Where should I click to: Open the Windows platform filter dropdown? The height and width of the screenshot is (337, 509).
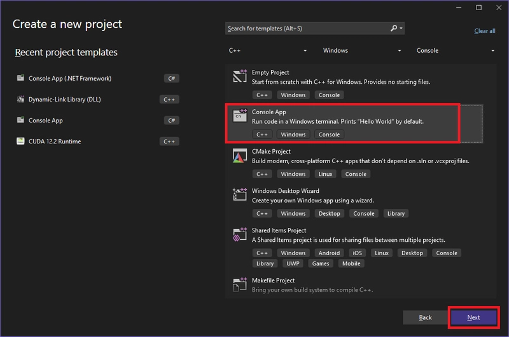pos(361,51)
